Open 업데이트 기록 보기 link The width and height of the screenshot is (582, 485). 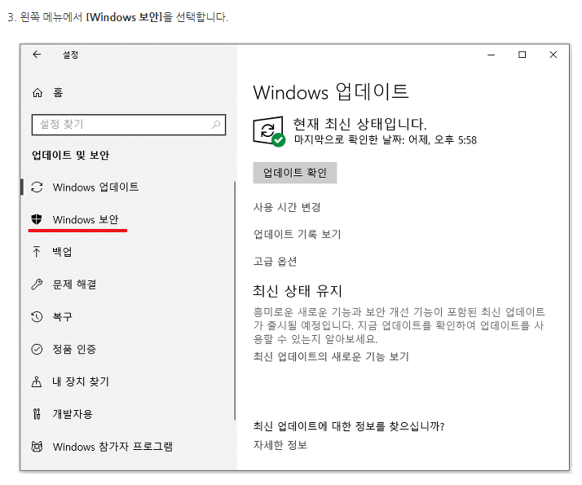tap(297, 234)
